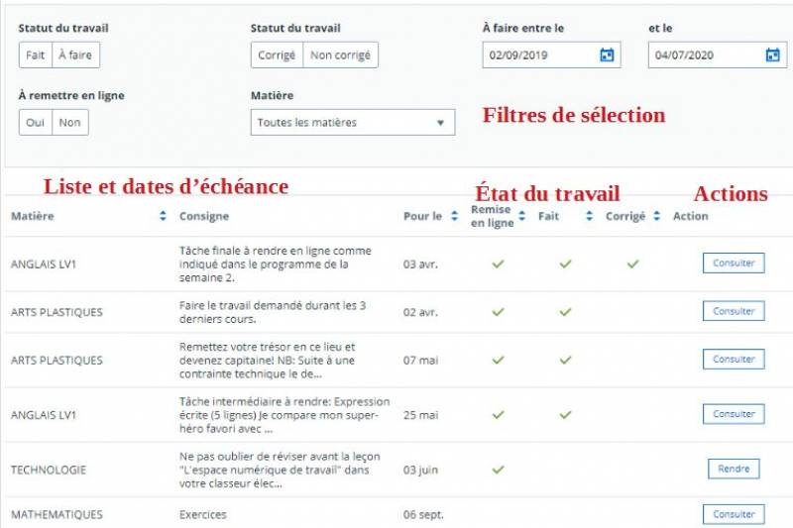Choose Oui for À remettre en ligne
The image size is (793, 528).
click(x=36, y=123)
